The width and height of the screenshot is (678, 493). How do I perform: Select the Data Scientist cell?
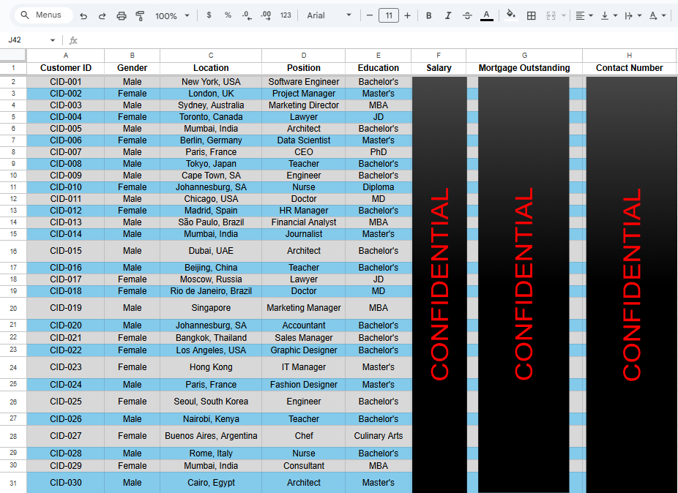point(304,140)
